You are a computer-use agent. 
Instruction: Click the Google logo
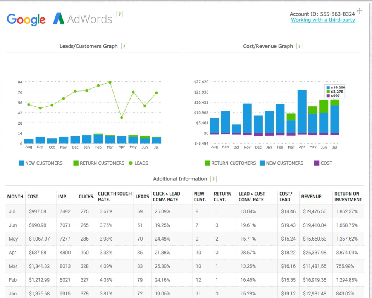(x=26, y=19)
